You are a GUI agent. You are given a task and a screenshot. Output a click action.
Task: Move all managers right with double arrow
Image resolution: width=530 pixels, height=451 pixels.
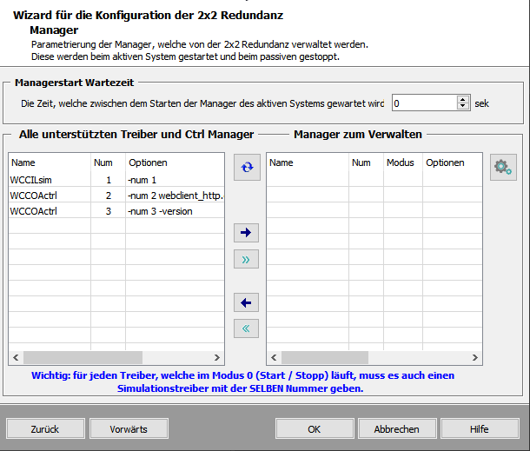(x=249, y=259)
